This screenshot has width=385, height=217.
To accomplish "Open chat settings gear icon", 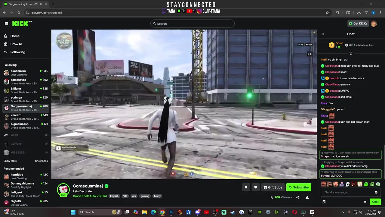I will click(365, 202).
